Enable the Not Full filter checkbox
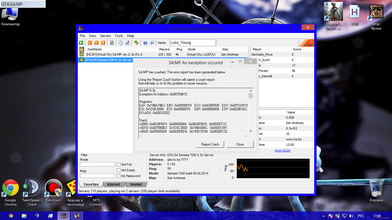392x220 pixels. pyautogui.click(x=119, y=164)
